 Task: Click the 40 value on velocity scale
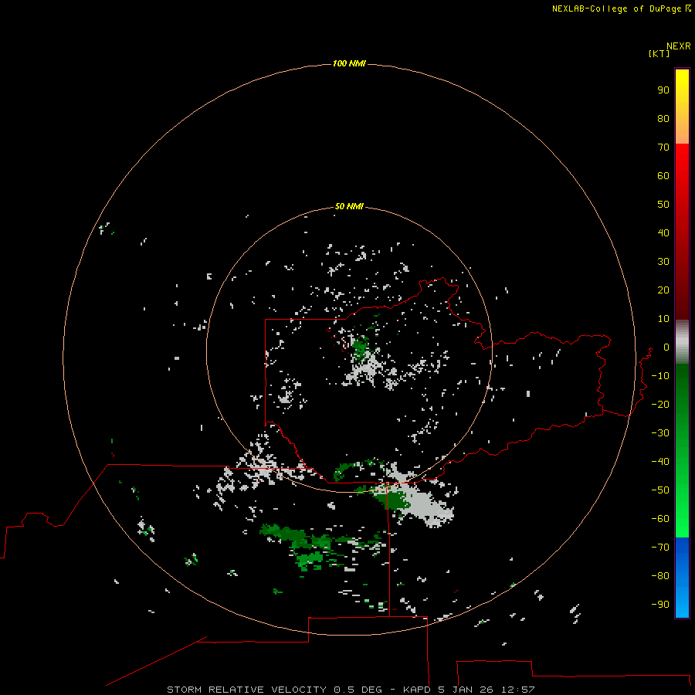[663, 233]
